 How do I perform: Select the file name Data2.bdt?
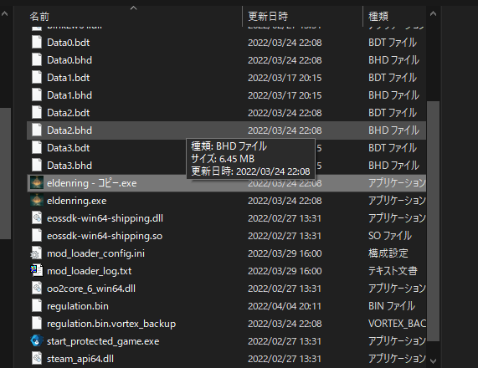tap(69, 113)
